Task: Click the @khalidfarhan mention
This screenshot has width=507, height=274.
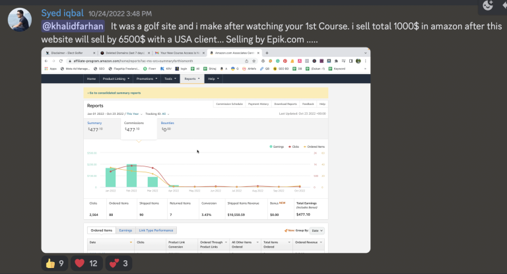Action: click(x=73, y=26)
